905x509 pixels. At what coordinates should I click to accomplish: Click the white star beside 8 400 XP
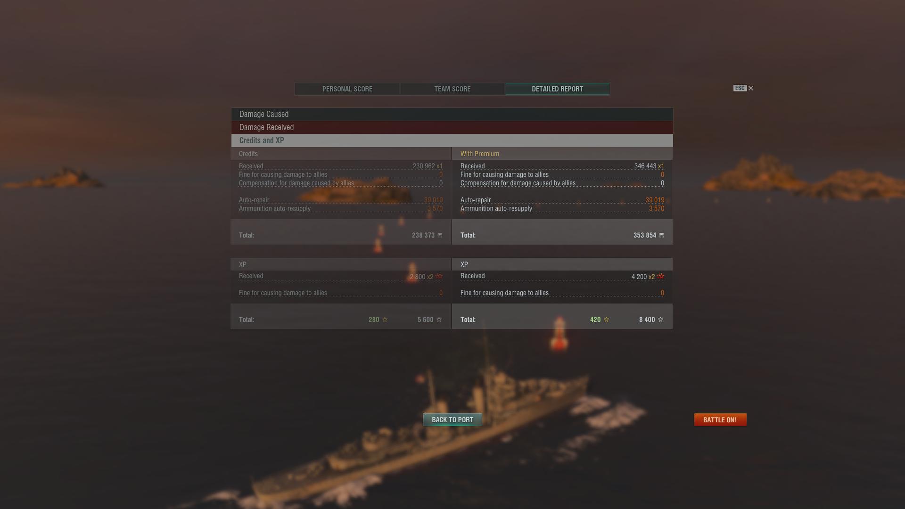click(660, 320)
